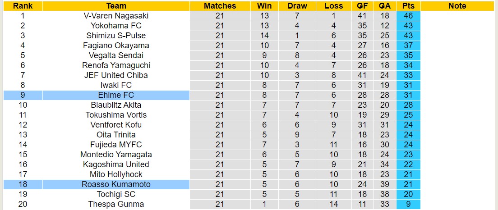Screen dimensions: 498x210
Task: Select the highlighted Ehime FC row
Action: pos(116,95)
